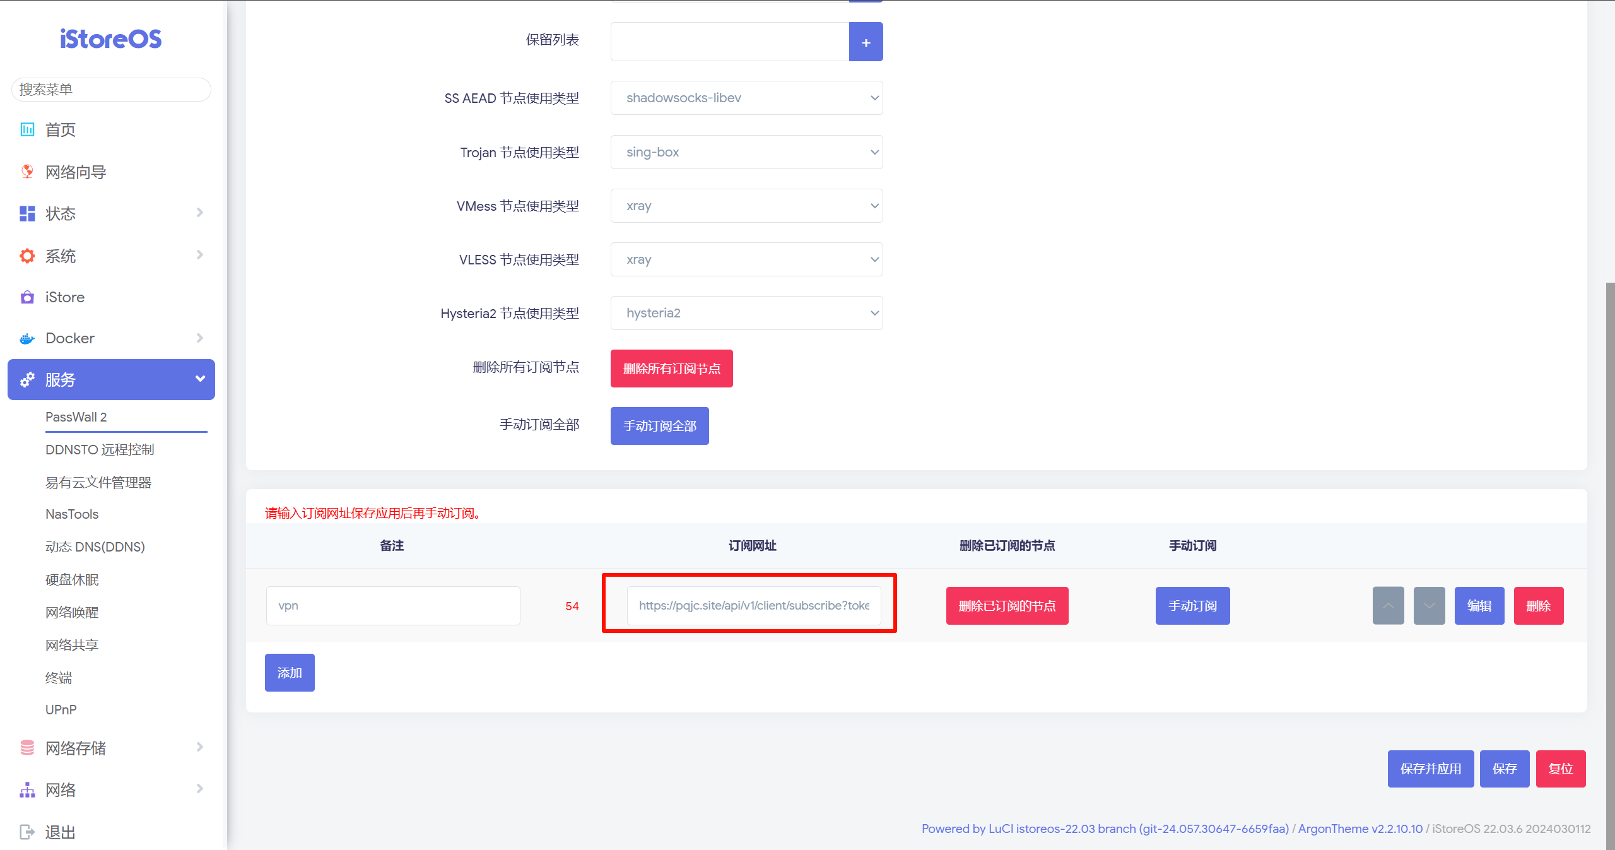Image resolution: width=1615 pixels, height=850 pixels.
Task: Select PassWall 2 in services menu
Action: [x=76, y=417]
